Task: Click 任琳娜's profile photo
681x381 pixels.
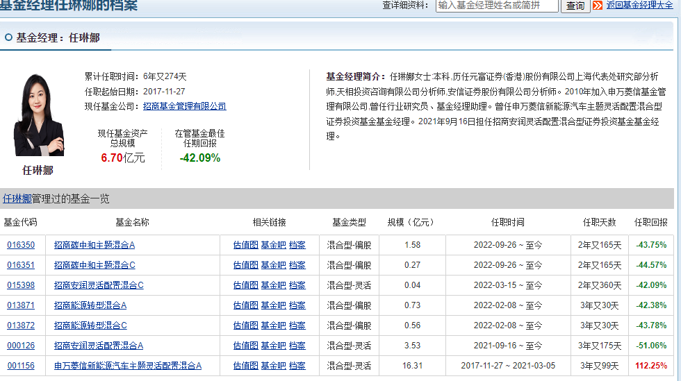Action: (x=38, y=115)
